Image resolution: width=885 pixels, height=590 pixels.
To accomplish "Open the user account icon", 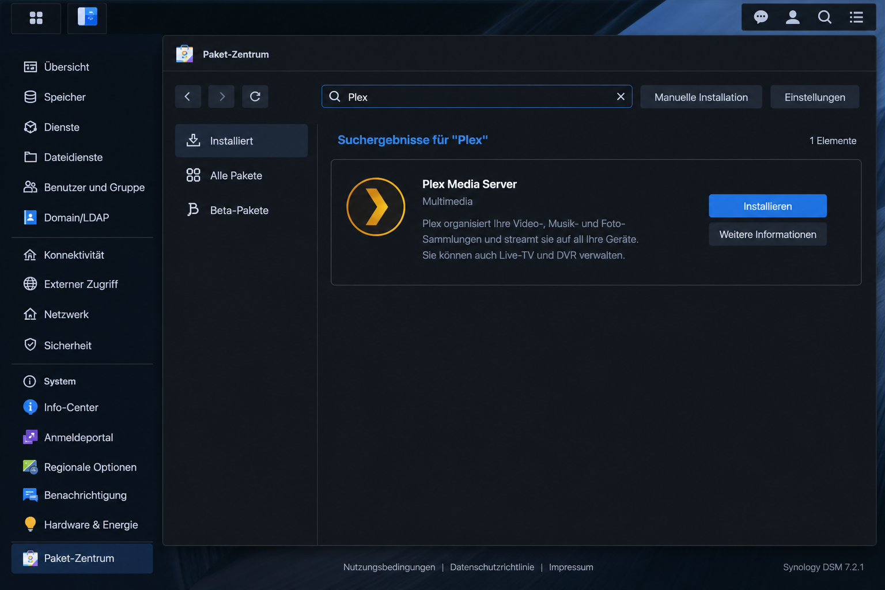I will click(x=793, y=17).
